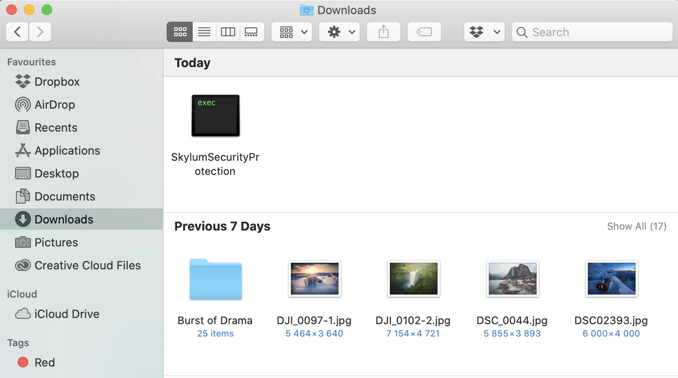Switch to icon view mode

click(180, 32)
